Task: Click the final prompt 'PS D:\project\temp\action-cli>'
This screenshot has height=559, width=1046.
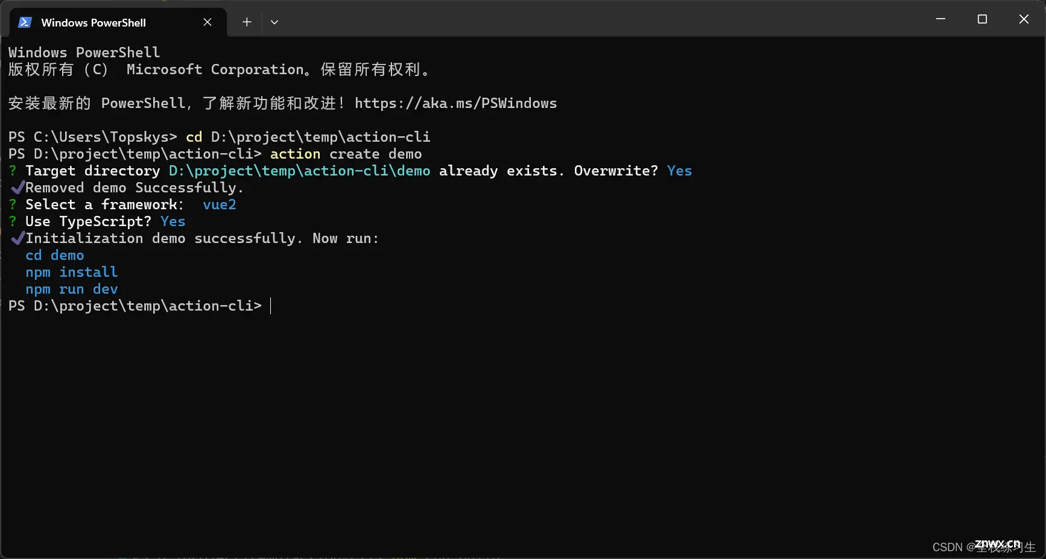Action: (x=135, y=306)
